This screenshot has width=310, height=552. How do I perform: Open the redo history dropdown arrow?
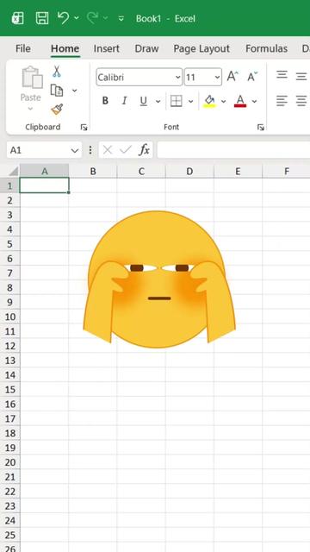(x=105, y=18)
